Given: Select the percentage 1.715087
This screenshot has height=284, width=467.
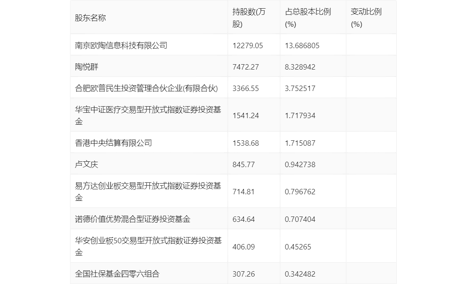Looking at the screenshot, I should (x=300, y=143).
